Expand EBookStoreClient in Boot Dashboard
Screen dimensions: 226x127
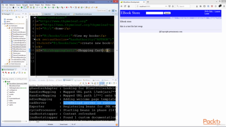[x=6, y=86]
